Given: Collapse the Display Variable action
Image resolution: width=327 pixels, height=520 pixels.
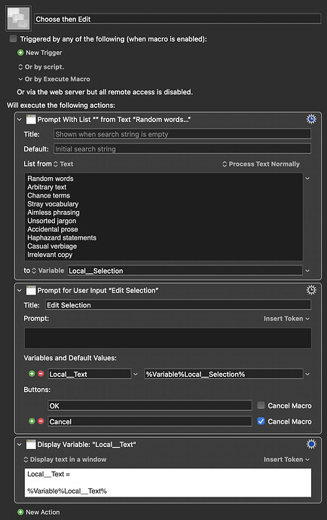Looking at the screenshot, I should pos(20,445).
